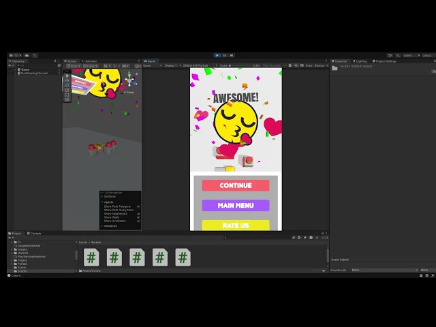436x327 pixels.
Task: Open the Layers dropdown
Action: (411, 55)
